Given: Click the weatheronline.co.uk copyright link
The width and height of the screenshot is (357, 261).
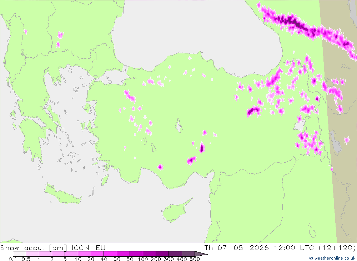Looking at the screenshot, I should pyautogui.click(x=332, y=258).
